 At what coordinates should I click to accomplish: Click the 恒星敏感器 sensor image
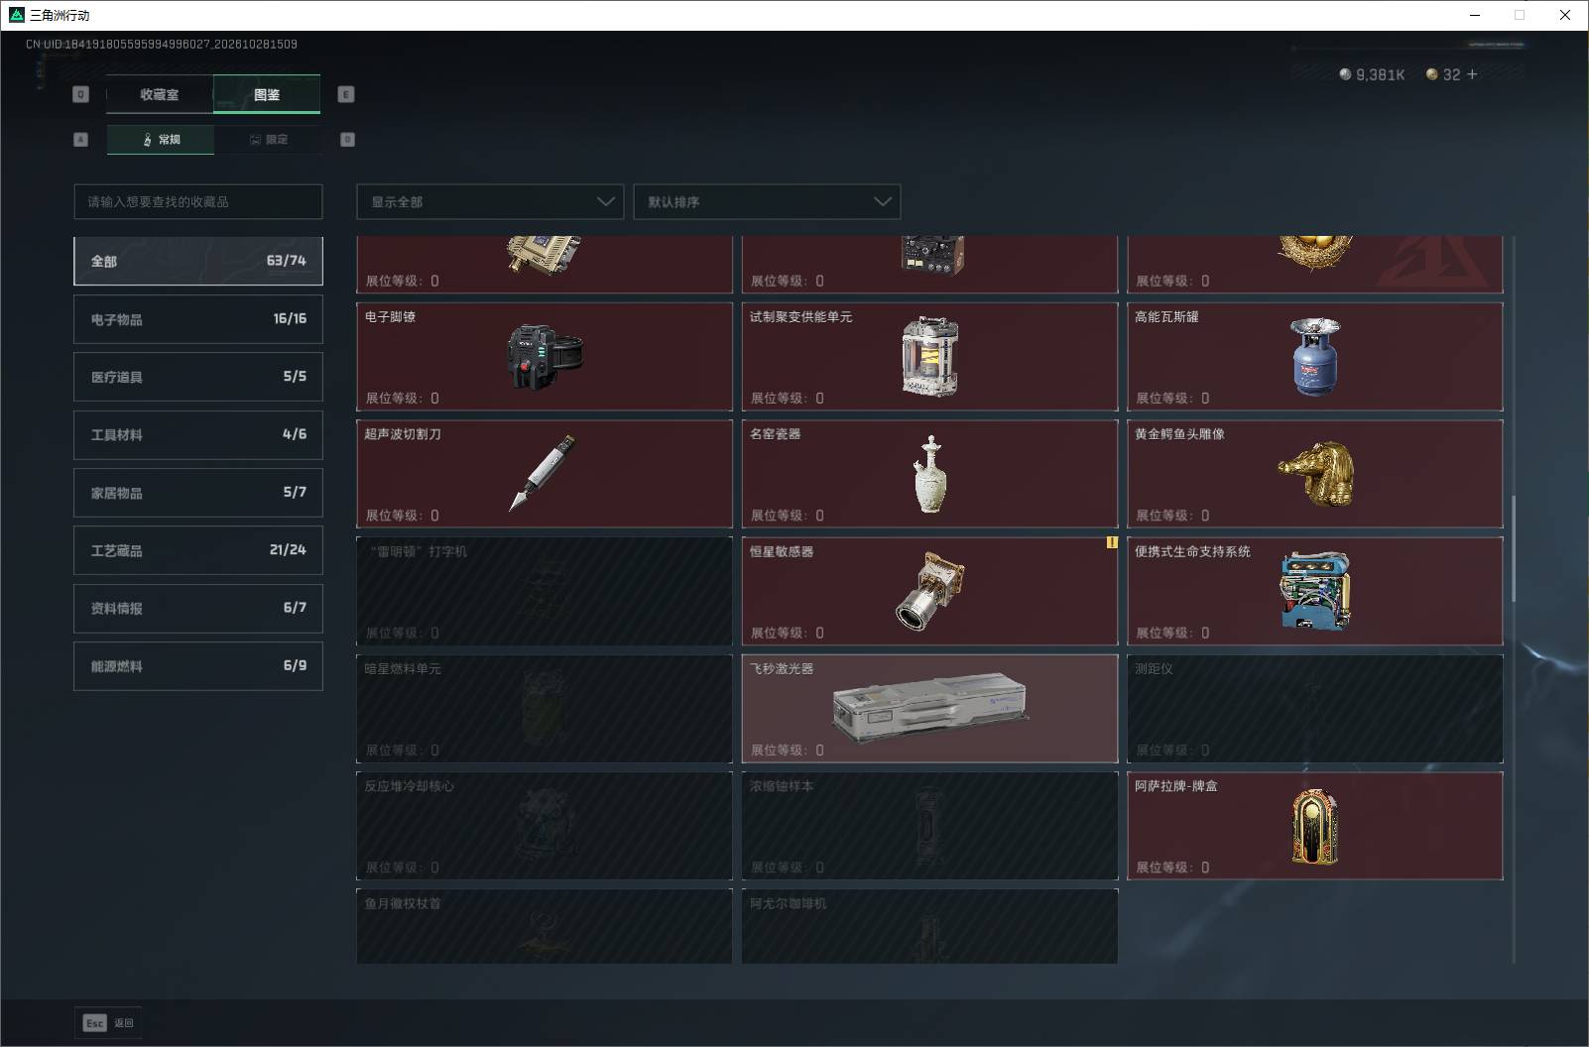pos(929,591)
